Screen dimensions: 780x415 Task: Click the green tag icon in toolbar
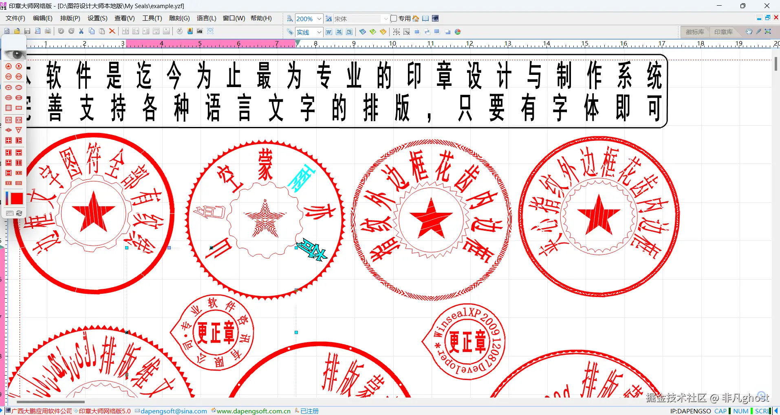[373, 32]
